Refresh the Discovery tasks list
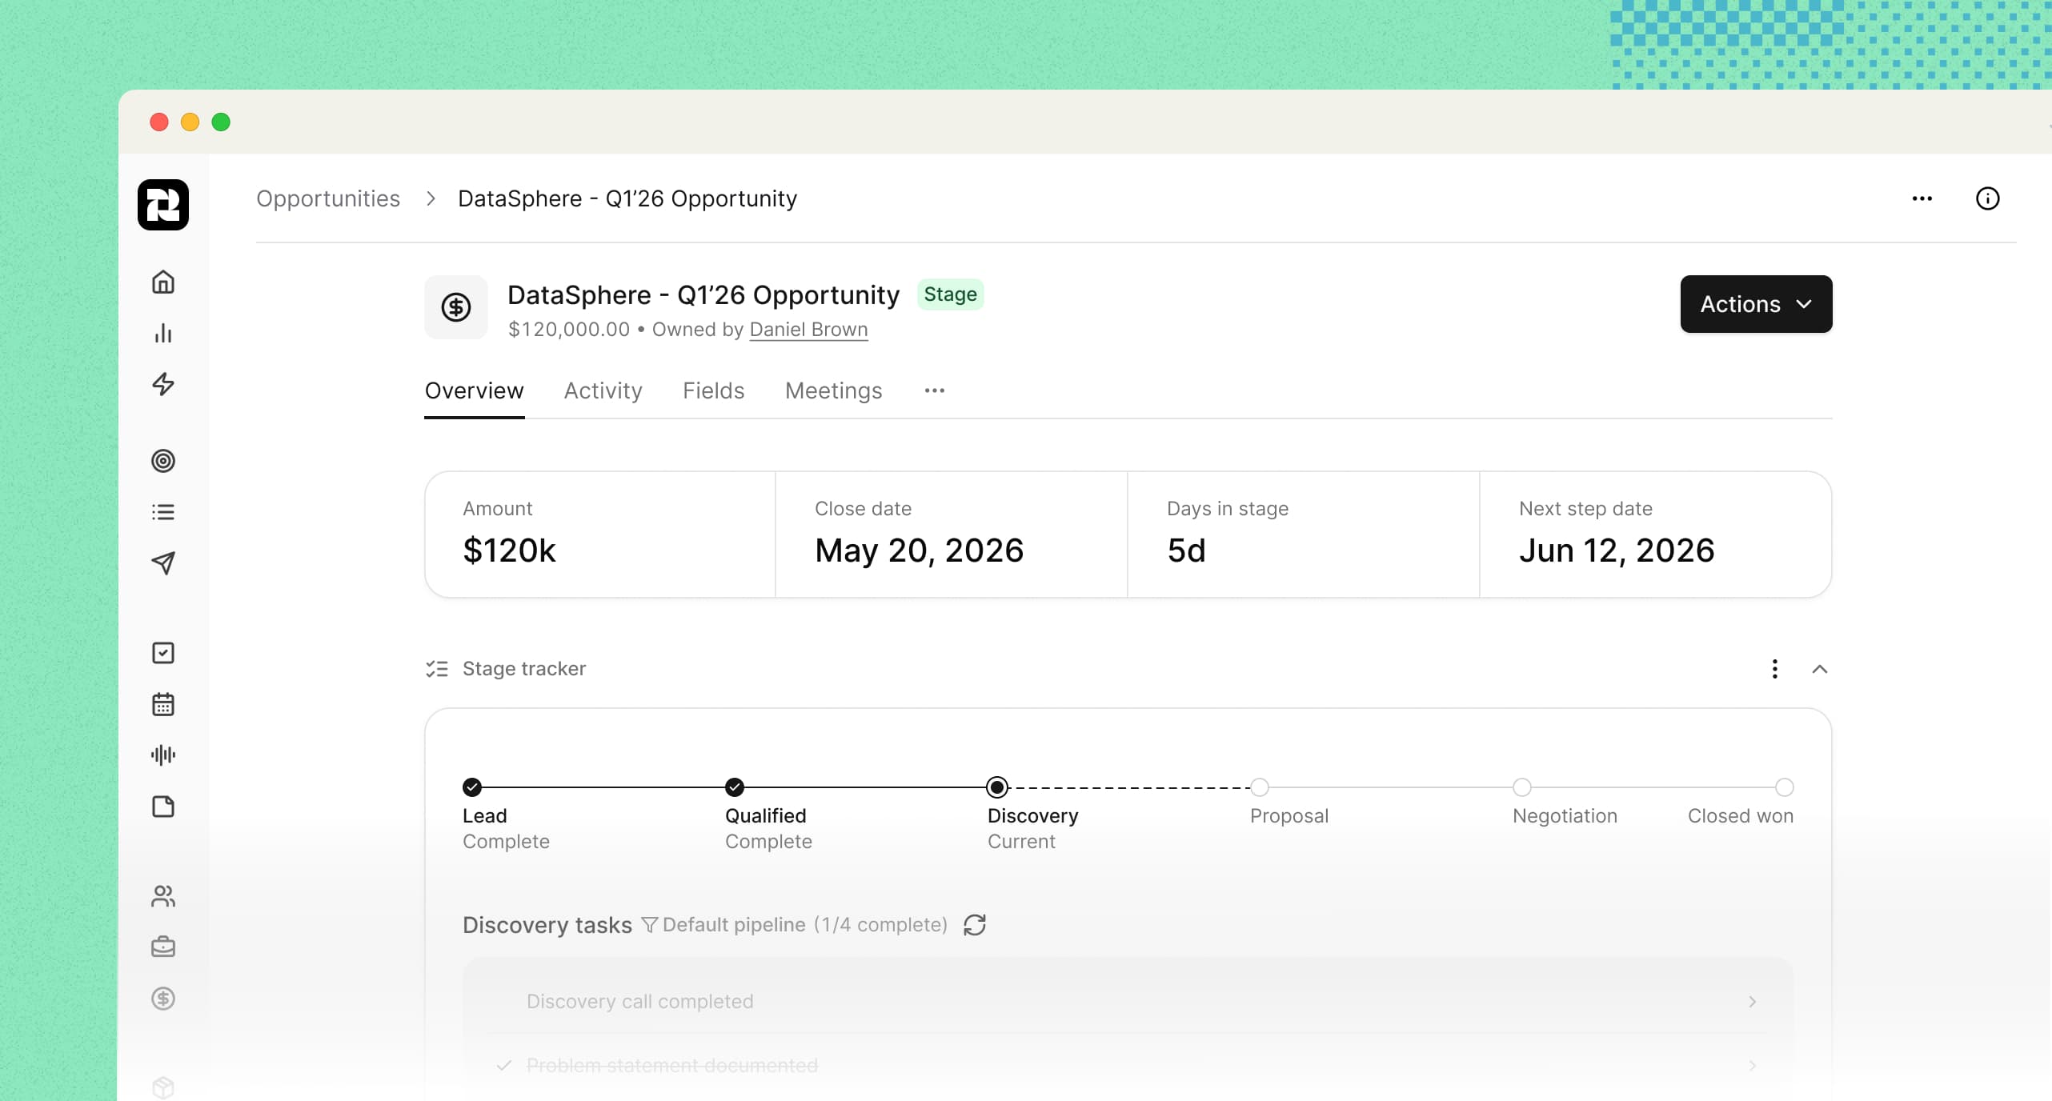The width and height of the screenshot is (2052, 1101). click(x=975, y=925)
